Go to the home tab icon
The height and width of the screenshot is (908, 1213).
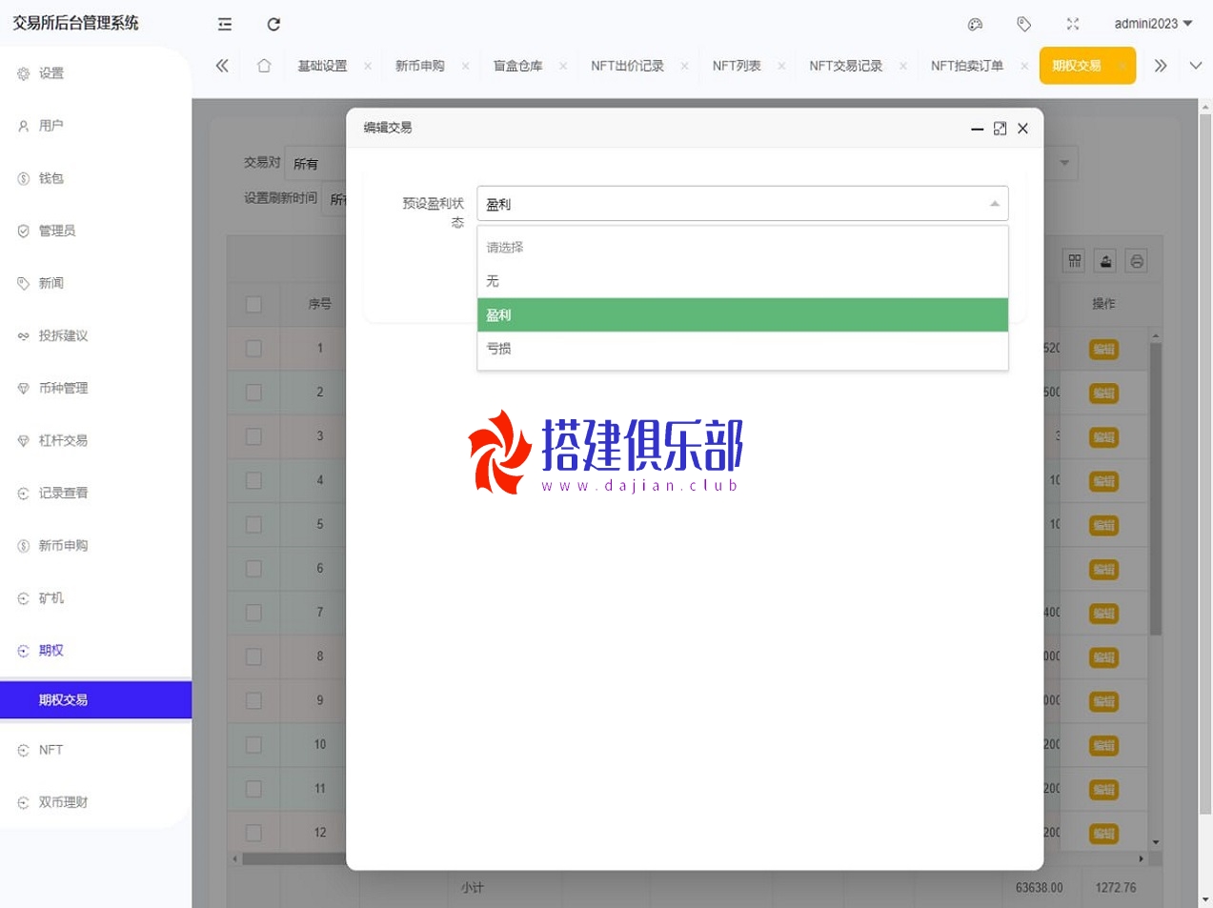click(x=264, y=66)
